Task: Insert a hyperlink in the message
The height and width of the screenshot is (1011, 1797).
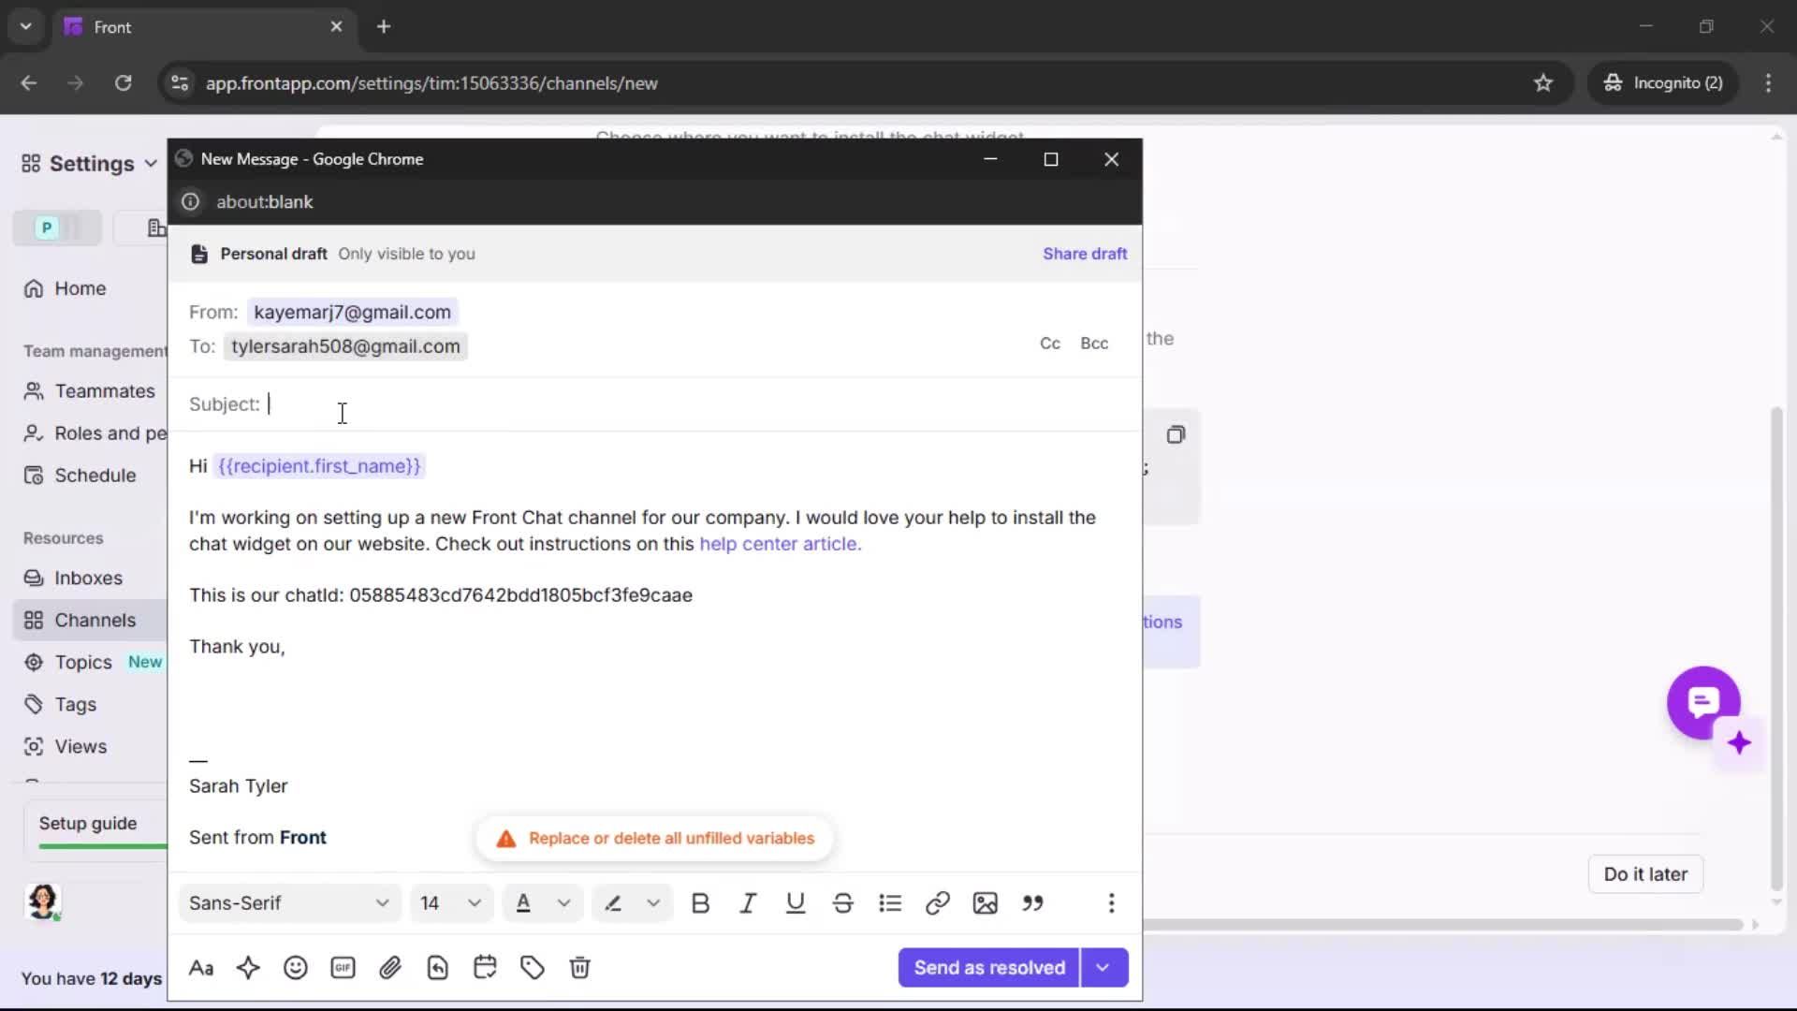Action: [938, 902]
